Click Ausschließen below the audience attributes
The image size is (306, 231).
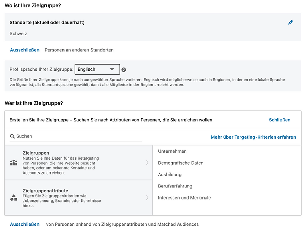pos(25,224)
